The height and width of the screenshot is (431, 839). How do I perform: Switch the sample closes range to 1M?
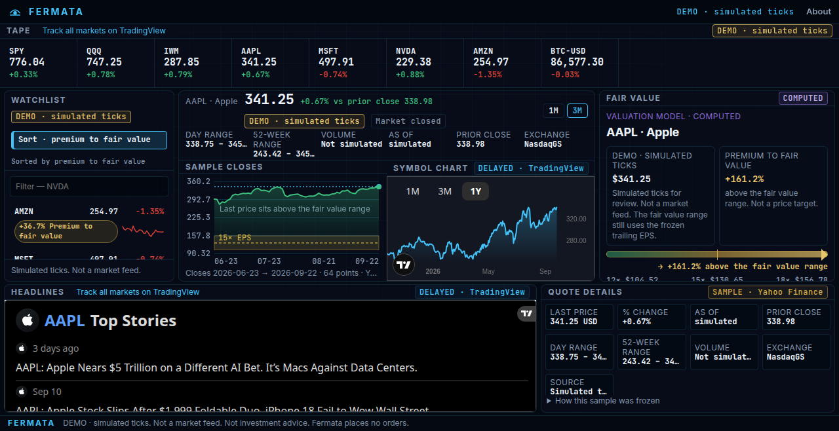tap(553, 111)
